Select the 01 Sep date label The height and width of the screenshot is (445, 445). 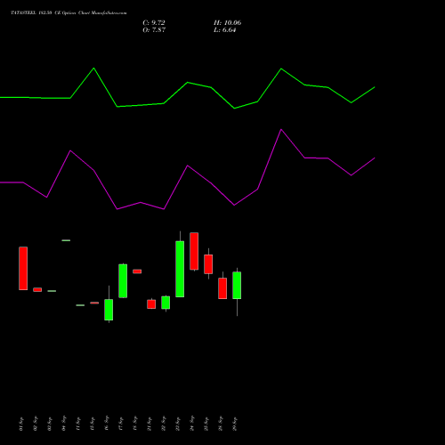(20, 424)
